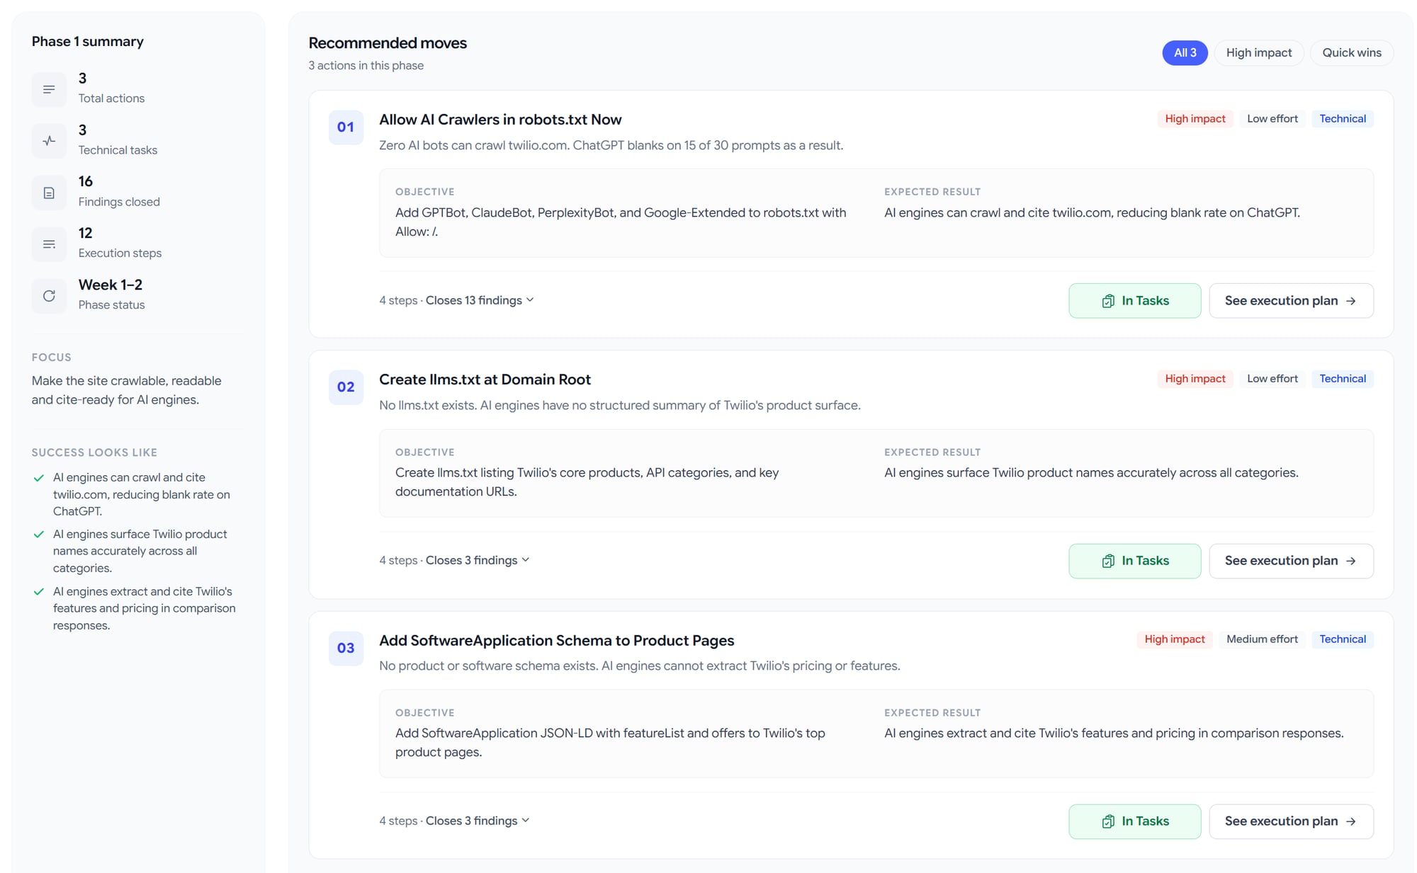Expand Closes 3 findings under llms.txt card
The image size is (1417, 873).
[478, 560]
